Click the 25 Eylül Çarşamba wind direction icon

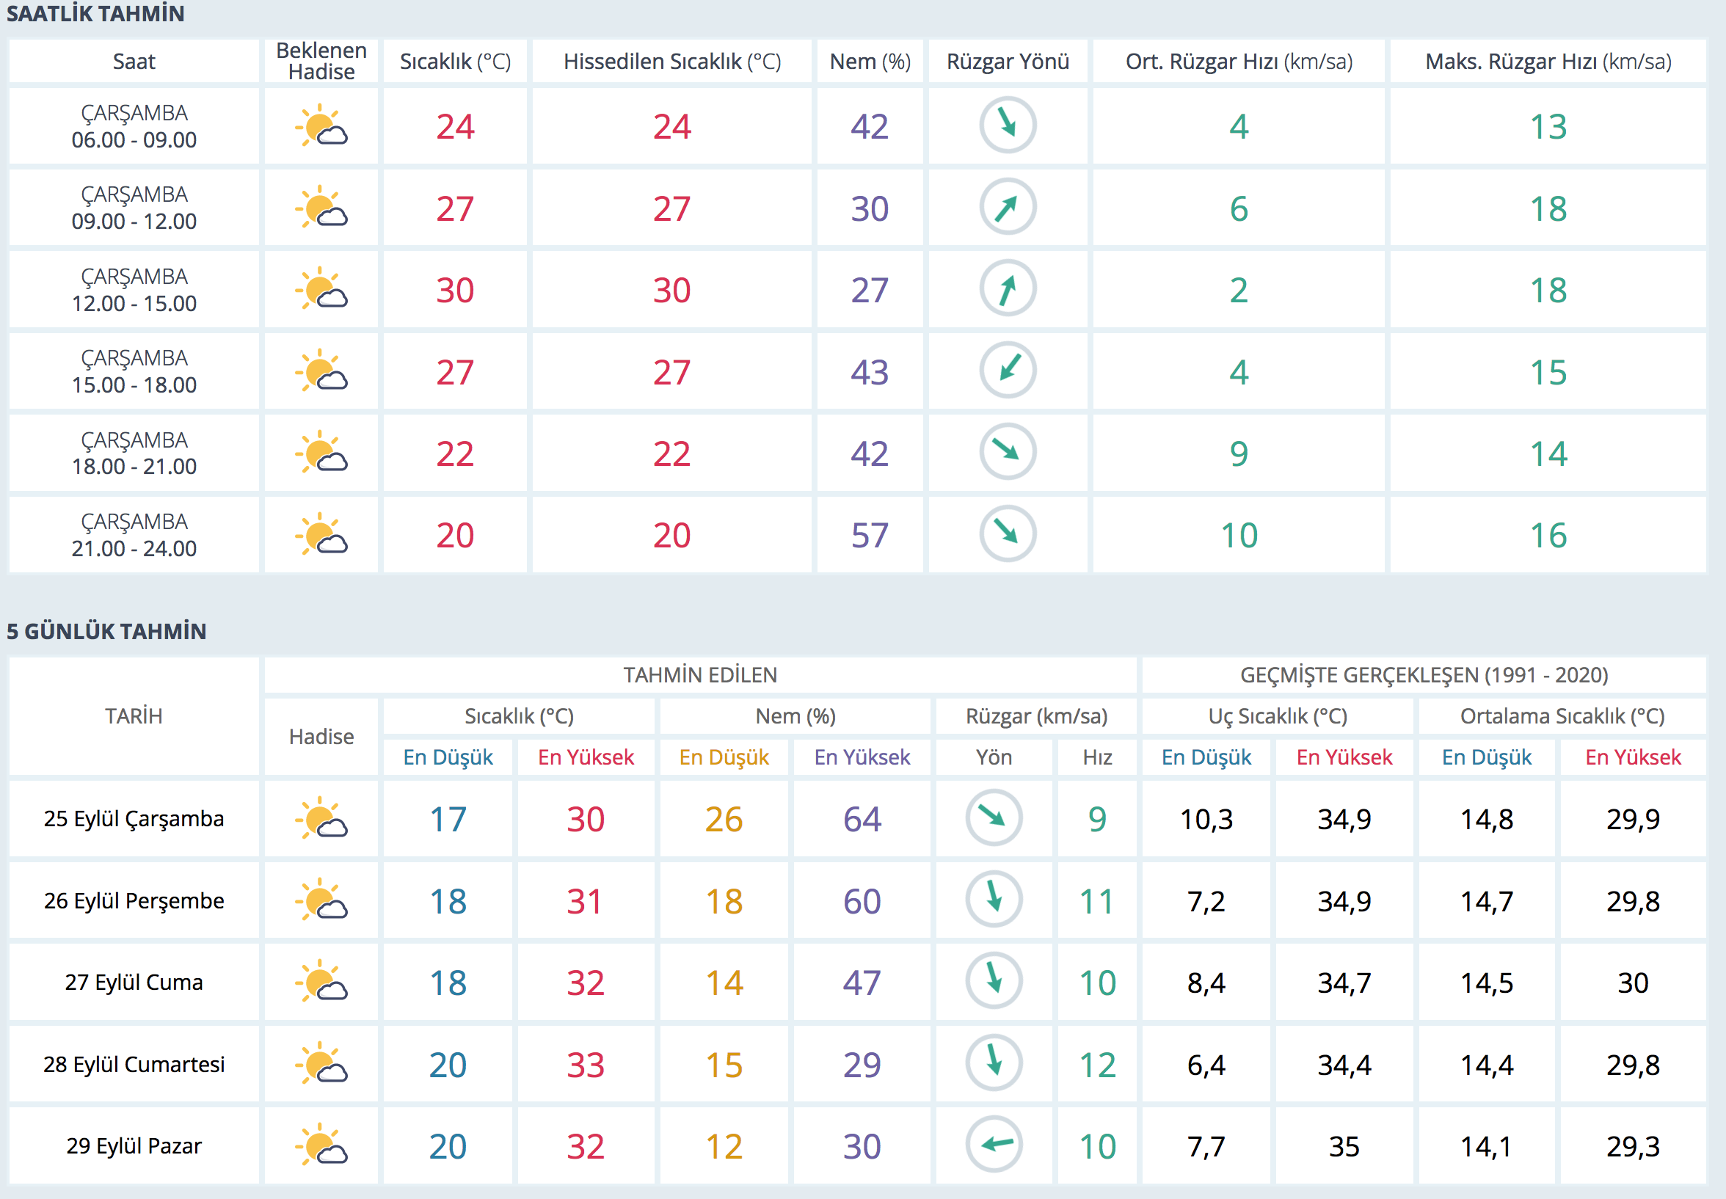[x=994, y=817]
